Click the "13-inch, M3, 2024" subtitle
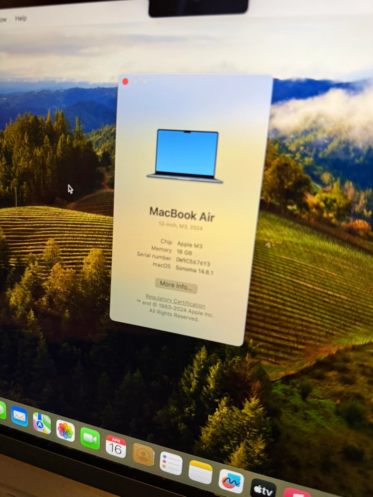The width and height of the screenshot is (373, 497). [181, 226]
